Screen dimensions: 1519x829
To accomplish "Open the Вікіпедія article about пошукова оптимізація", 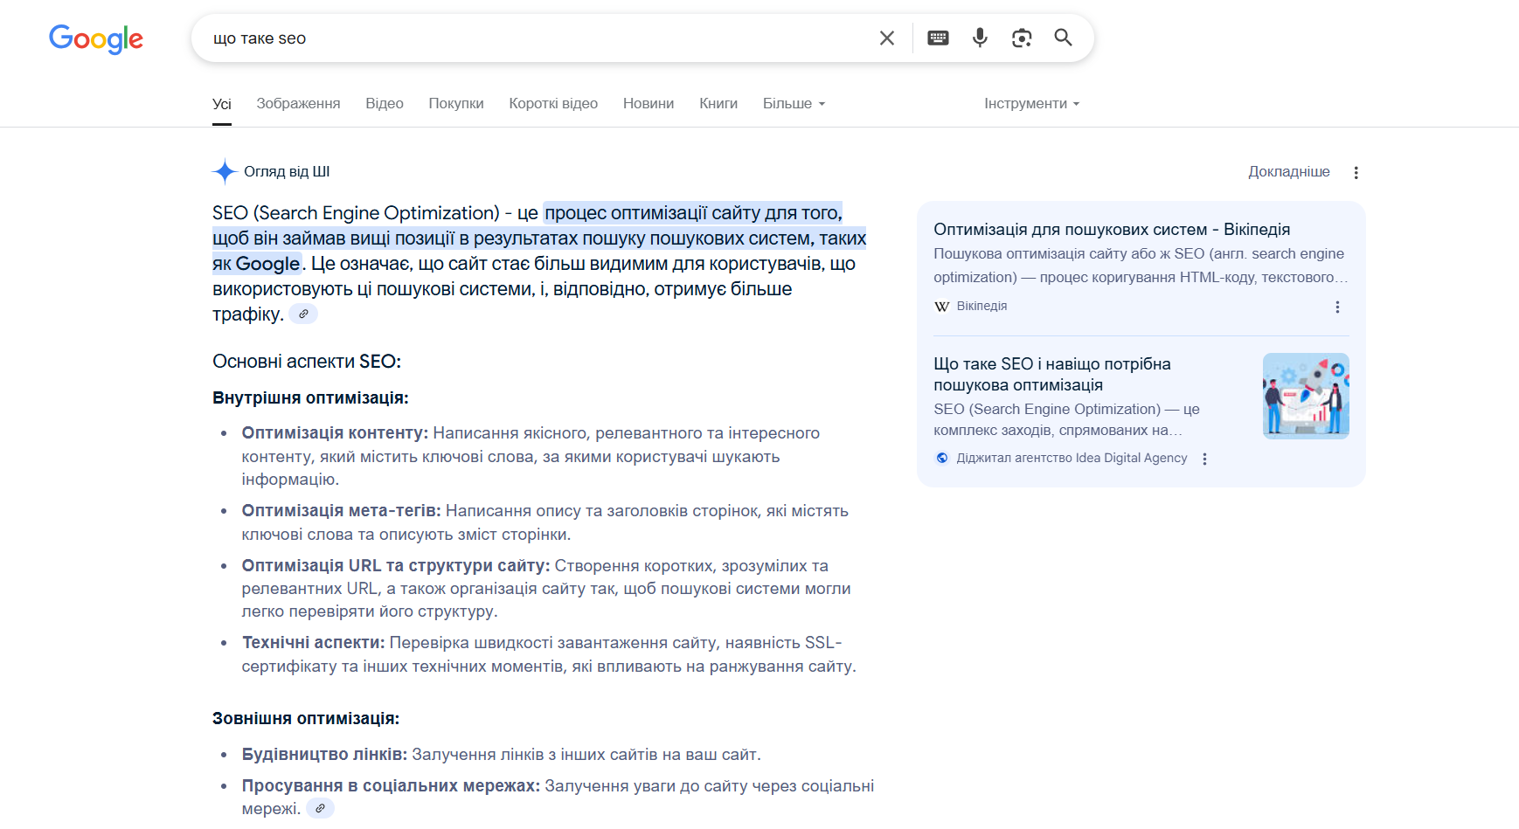I will click(1111, 230).
